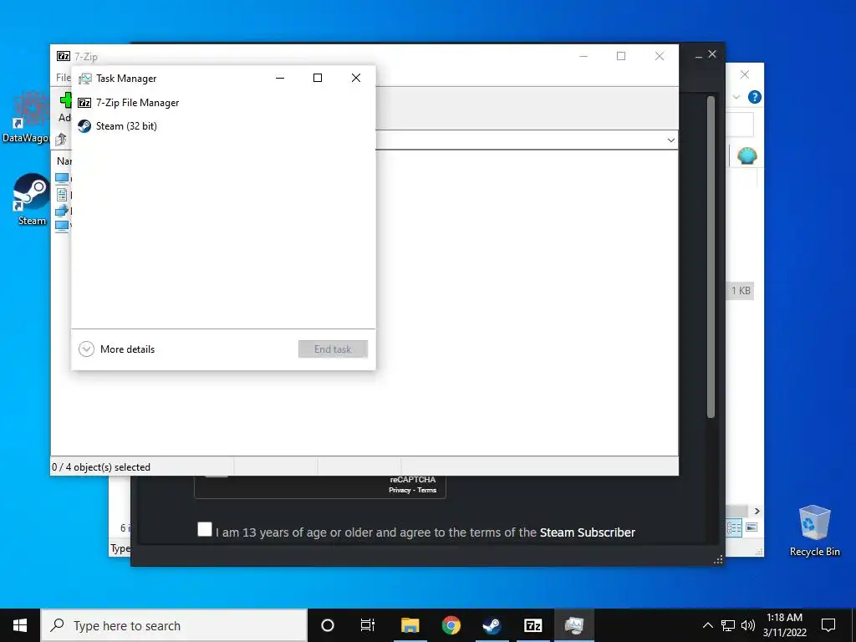Open the notification center icon

(828, 625)
